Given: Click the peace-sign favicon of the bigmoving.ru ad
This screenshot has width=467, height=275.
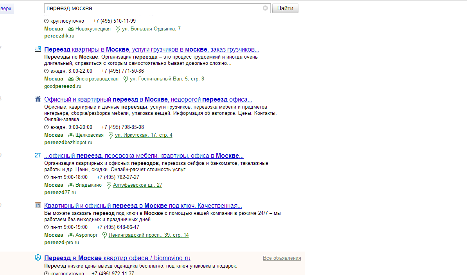Looking at the screenshot, I should pos(38,257).
